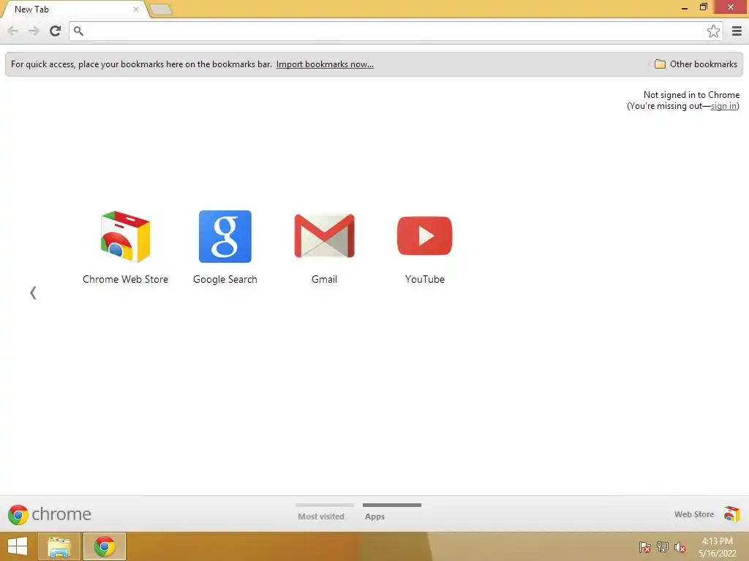
Task: Open the Gmail app icon
Action: [x=324, y=236]
